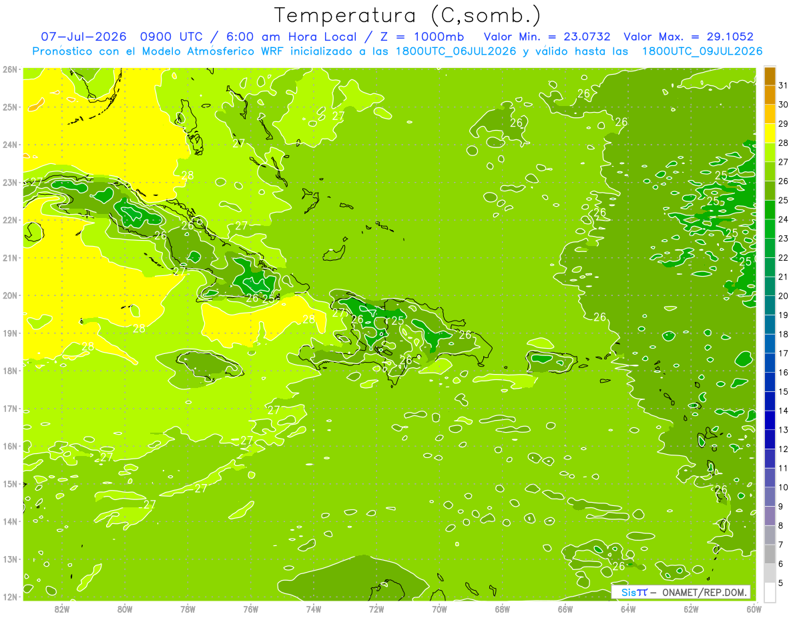Click the legend value 30
801x618 pixels.
point(784,105)
